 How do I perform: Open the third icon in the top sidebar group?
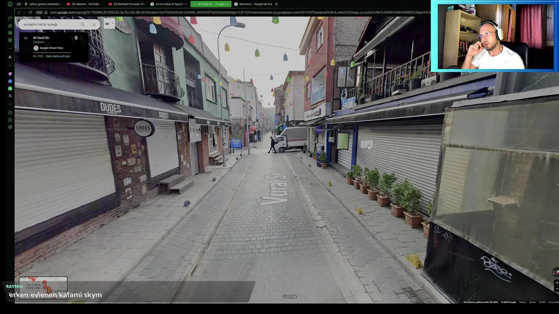coord(10,33)
